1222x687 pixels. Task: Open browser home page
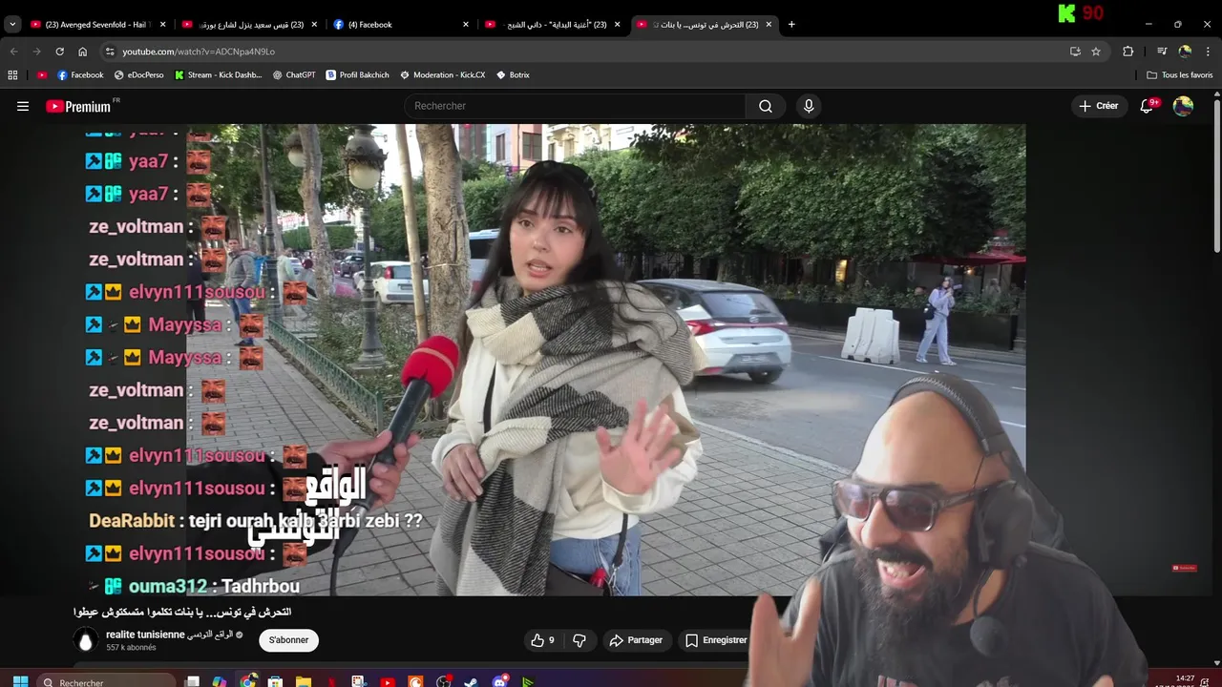(82, 52)
